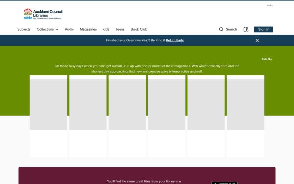Click the Search label text
The height and width of the screenshot is (184, 294).
point(231,29)
